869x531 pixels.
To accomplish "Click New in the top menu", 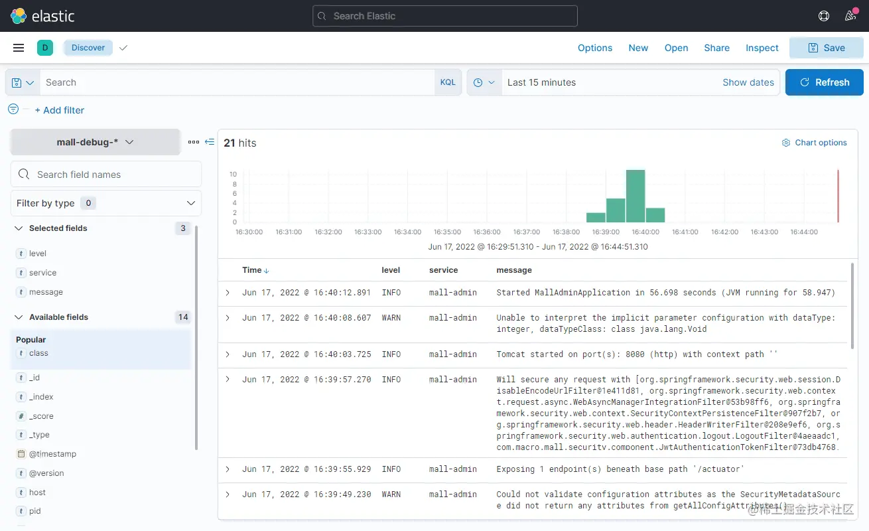I will [638, 48].
